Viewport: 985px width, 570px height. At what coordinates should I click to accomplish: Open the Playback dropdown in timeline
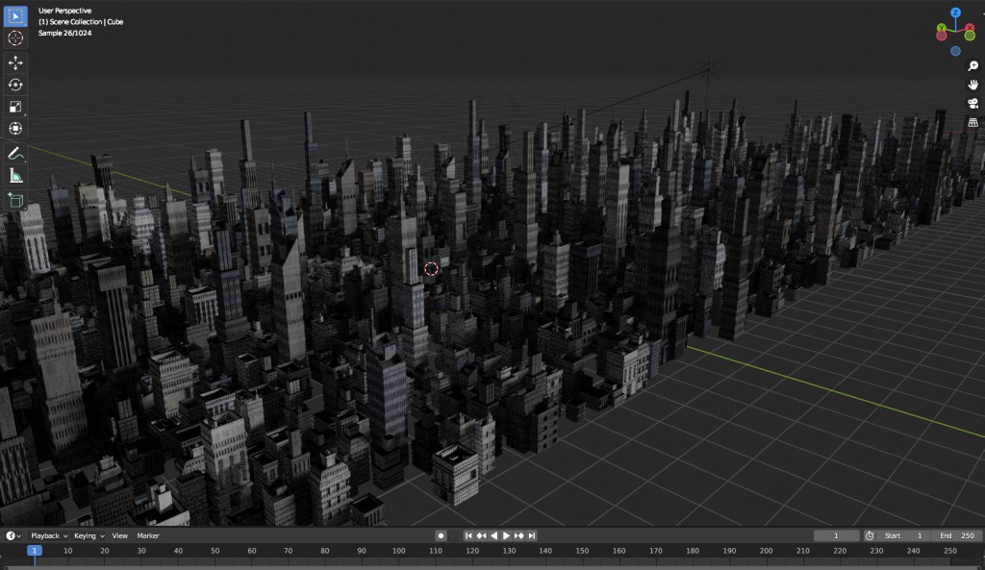(x=49, y=535)
